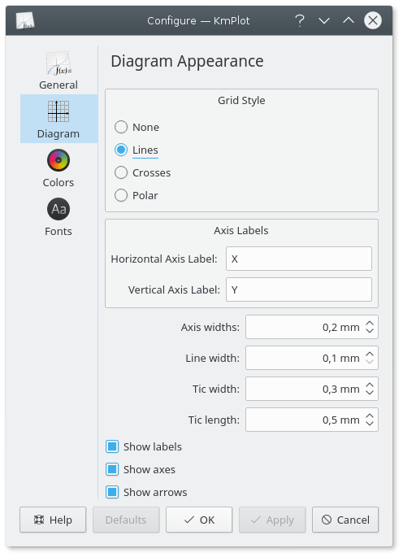Uncheck the Show labels checkbox
The height and width of the screenshot is (557, 403).
pos(112,446)
